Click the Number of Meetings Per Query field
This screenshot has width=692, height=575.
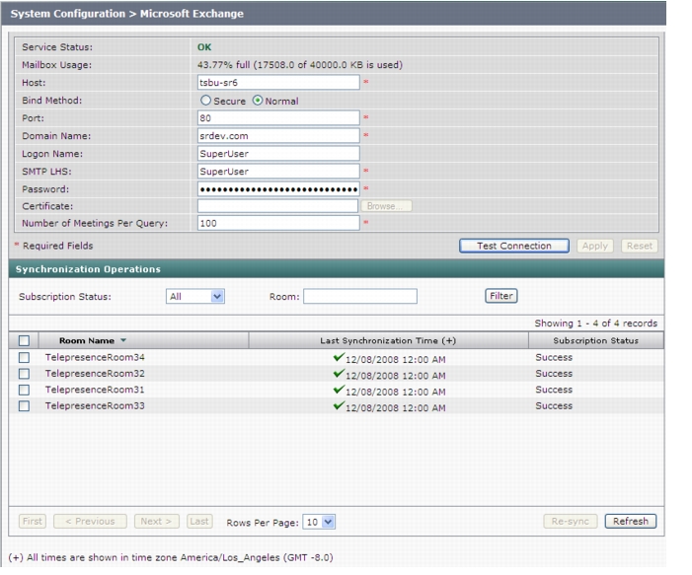click(278, 223)
